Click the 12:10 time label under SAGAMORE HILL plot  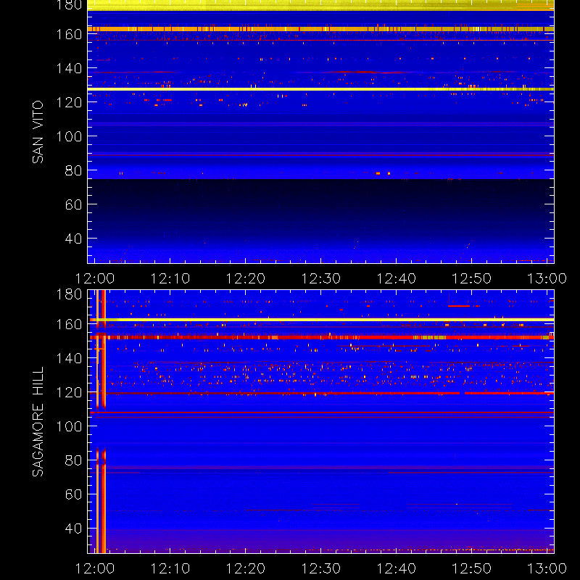[170, 568]
